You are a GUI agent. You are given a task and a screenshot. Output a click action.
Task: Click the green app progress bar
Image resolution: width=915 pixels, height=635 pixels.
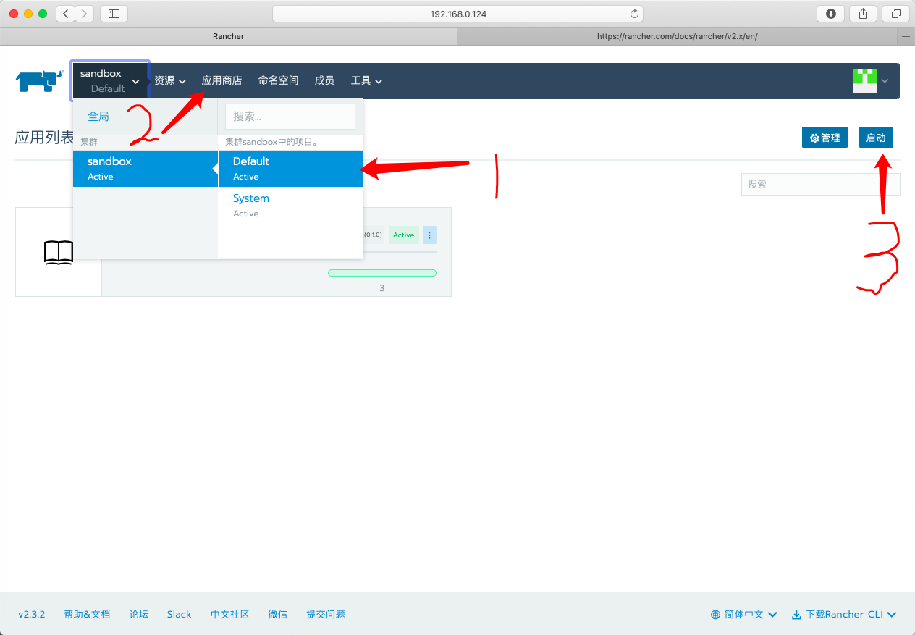point(382,273)
